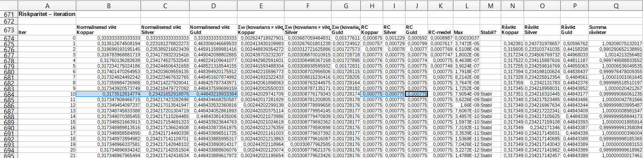Select row header 673

pyautogui.click(x=9, y=30)
